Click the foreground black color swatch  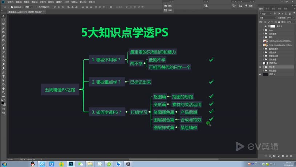[3, 103]
